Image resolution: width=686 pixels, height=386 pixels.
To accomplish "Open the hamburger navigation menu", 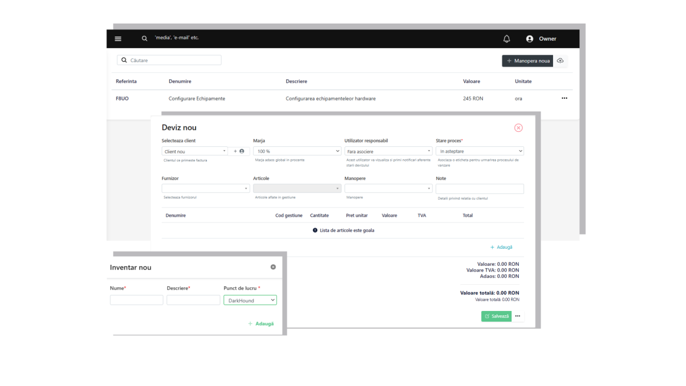I will (x=118, y=39).
